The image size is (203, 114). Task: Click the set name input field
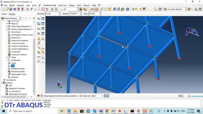(x=96, y=96)
